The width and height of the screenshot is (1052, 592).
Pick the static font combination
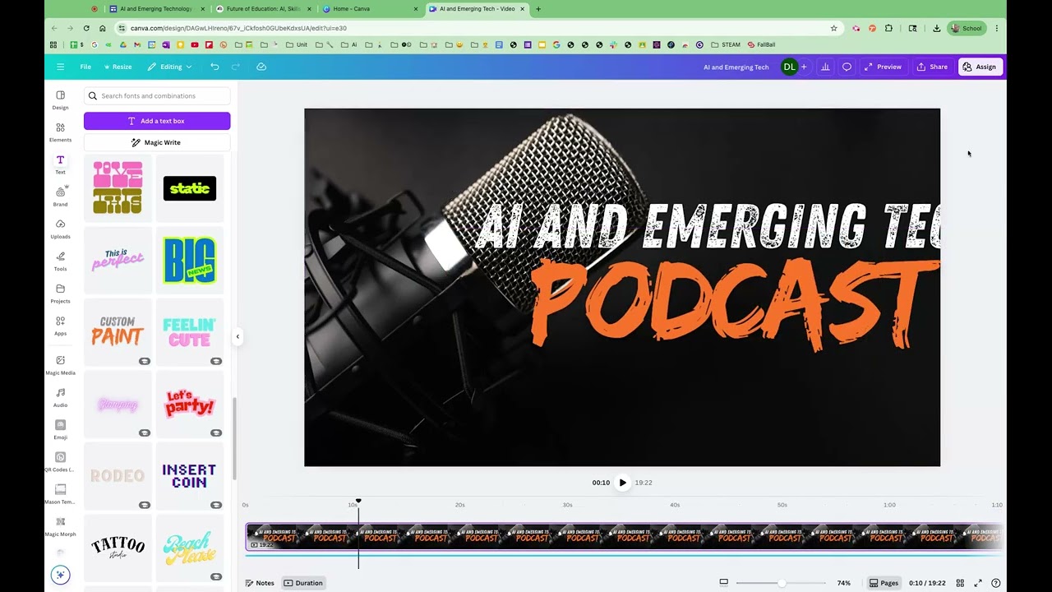(190, 188)
